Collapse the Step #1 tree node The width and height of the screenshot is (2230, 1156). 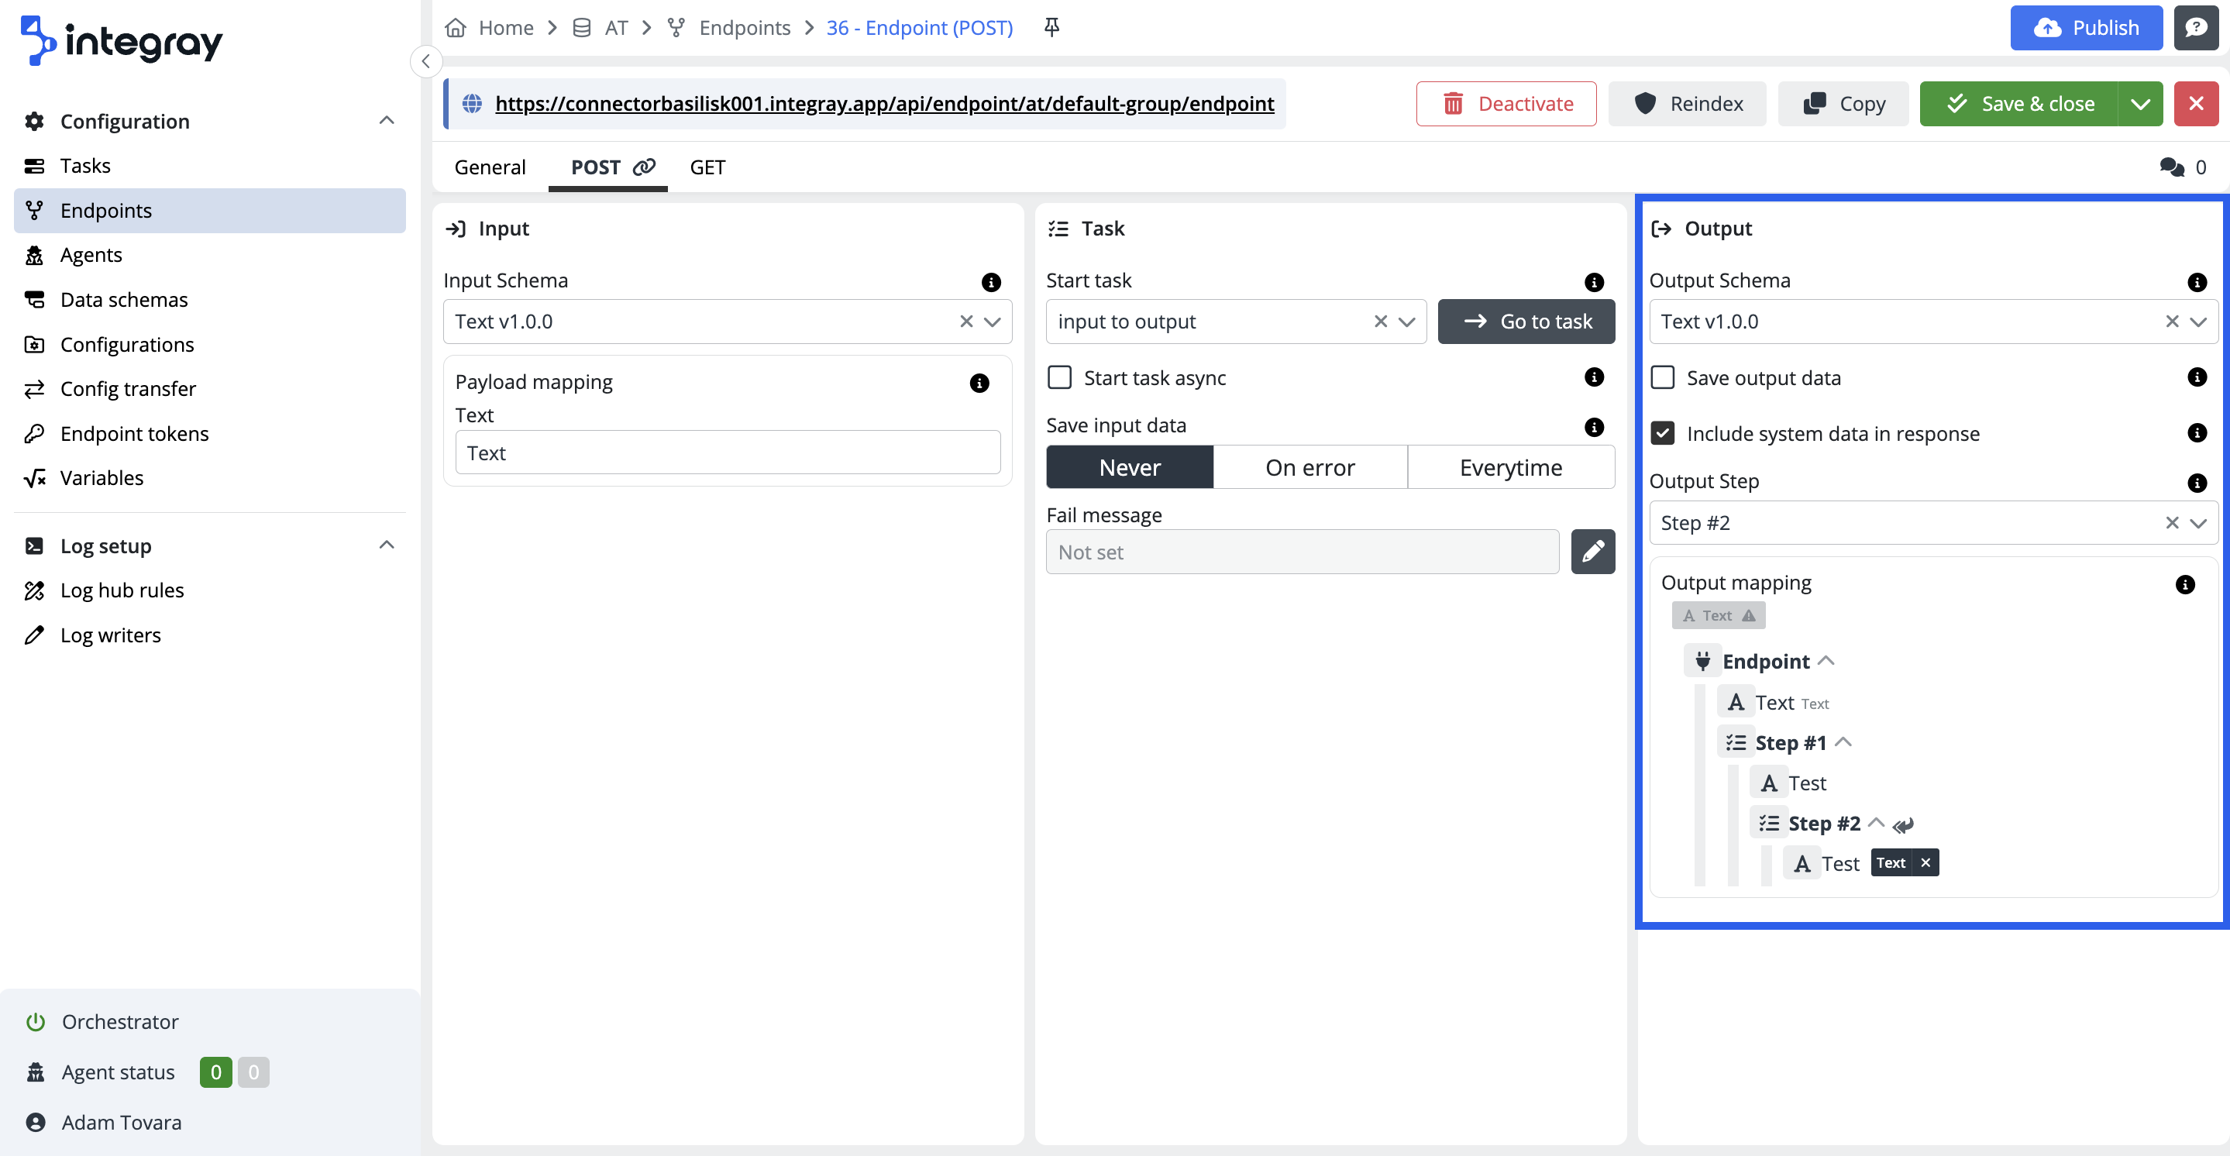[x=1843, y=742]
